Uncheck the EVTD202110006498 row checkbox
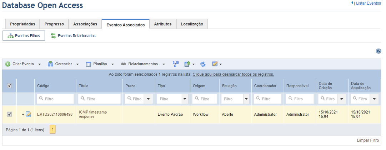 [9, 114]
